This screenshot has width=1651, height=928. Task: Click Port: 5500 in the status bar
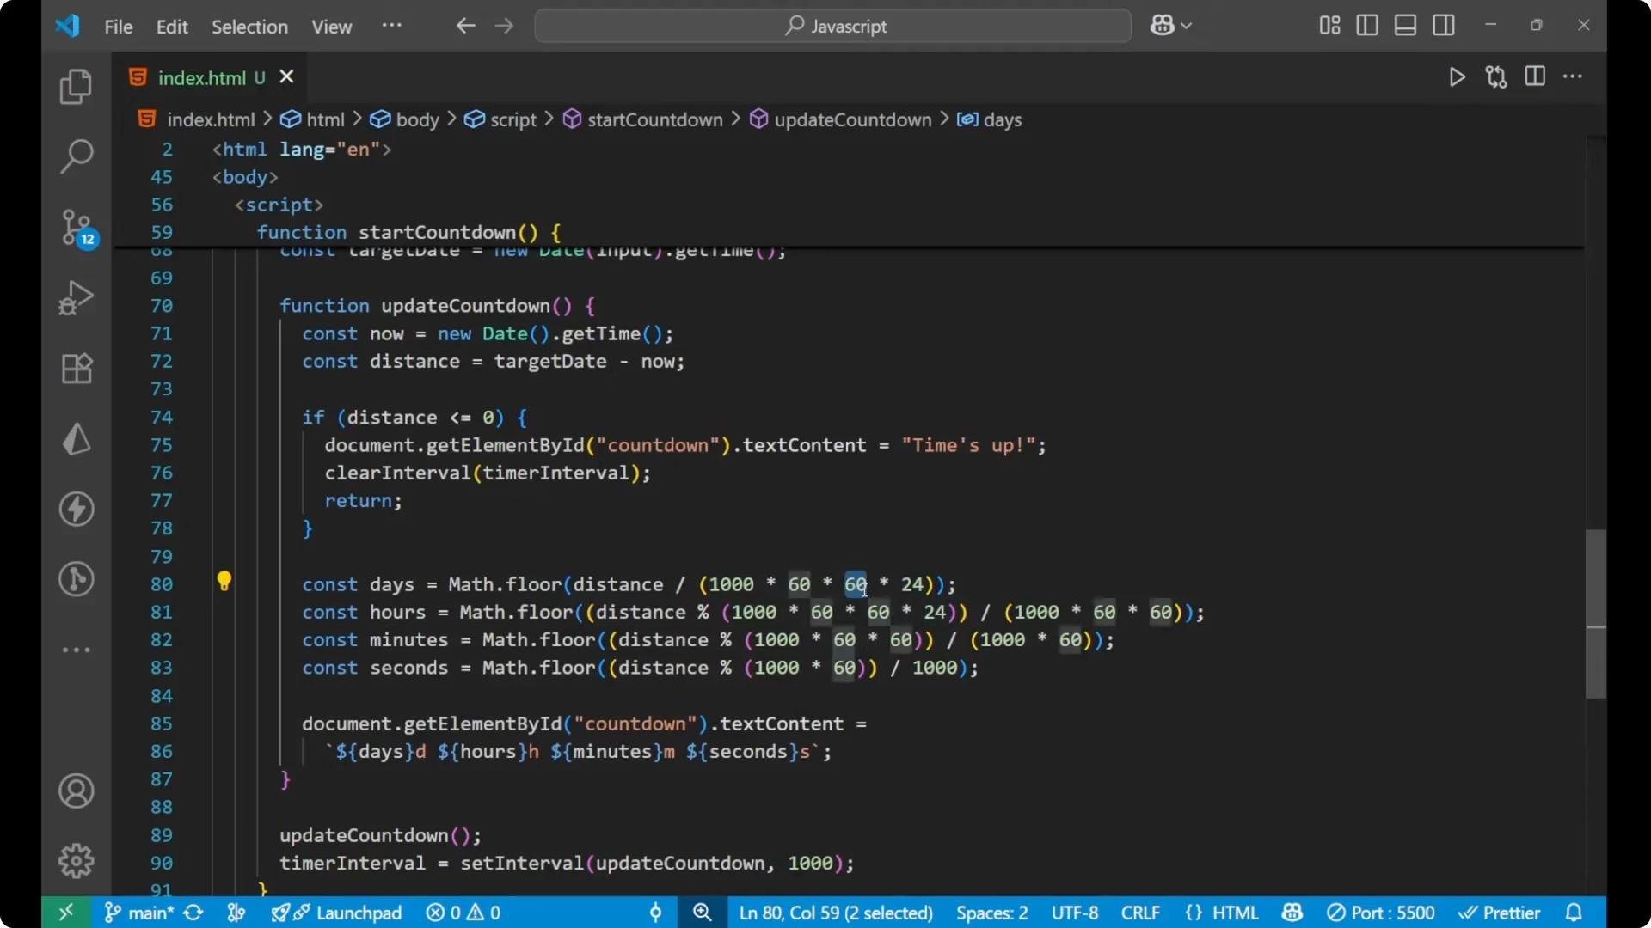pyautogui.click(x=1381, y=913)
